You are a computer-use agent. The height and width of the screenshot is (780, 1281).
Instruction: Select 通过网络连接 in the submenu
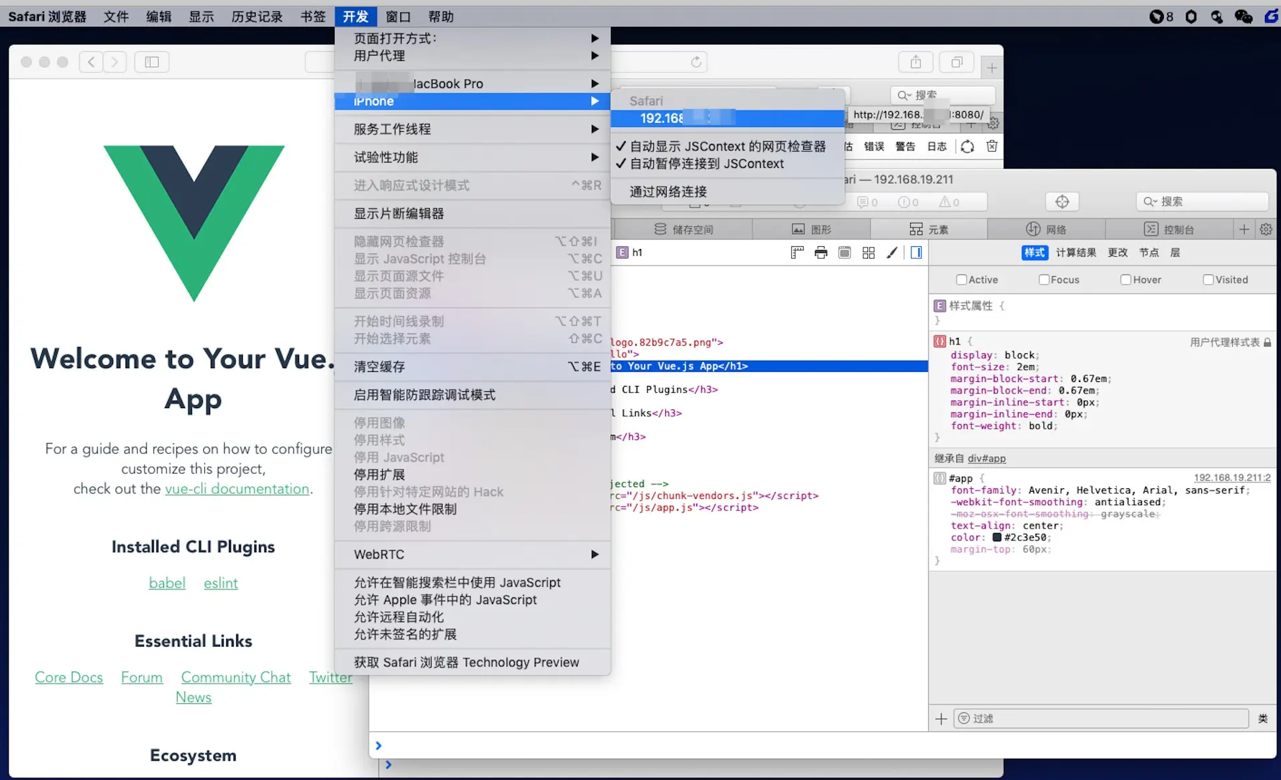pyautogui.click(x=728, y=192)
